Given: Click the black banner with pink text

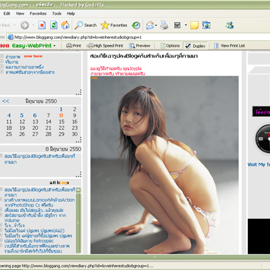Looking at the screenshot, I should [261, 111].
